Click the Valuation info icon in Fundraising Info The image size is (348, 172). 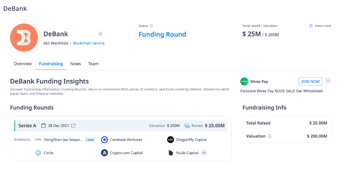(270, 136)
